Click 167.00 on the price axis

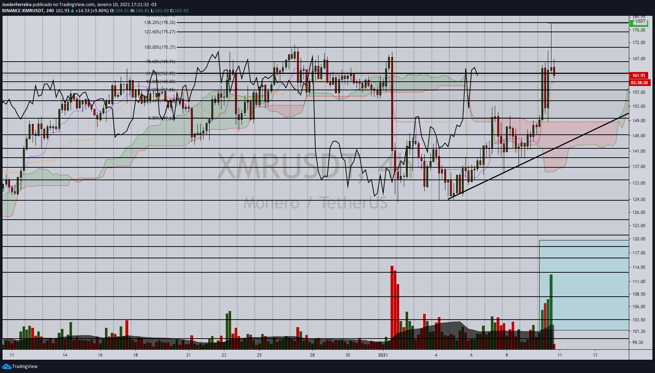tap(639, 59)
